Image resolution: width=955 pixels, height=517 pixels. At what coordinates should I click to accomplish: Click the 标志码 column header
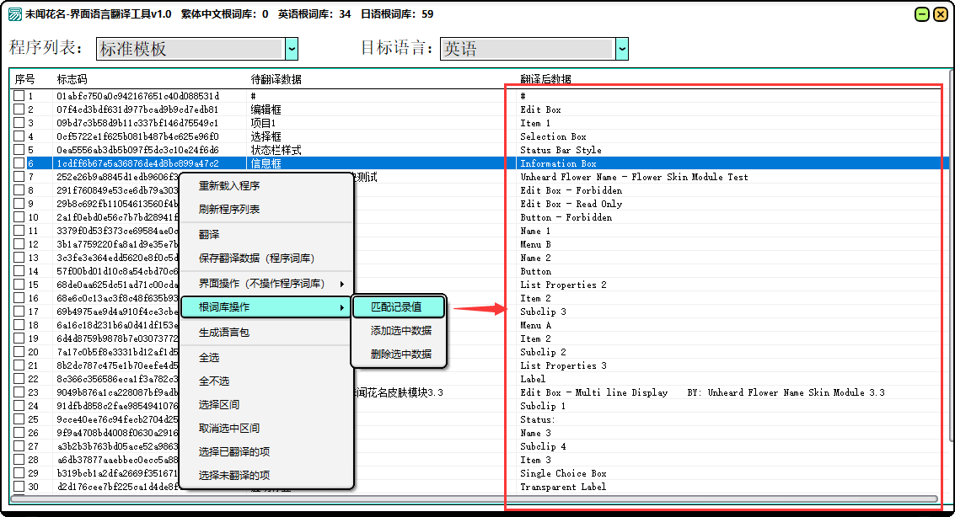click(x=72, y=79)
